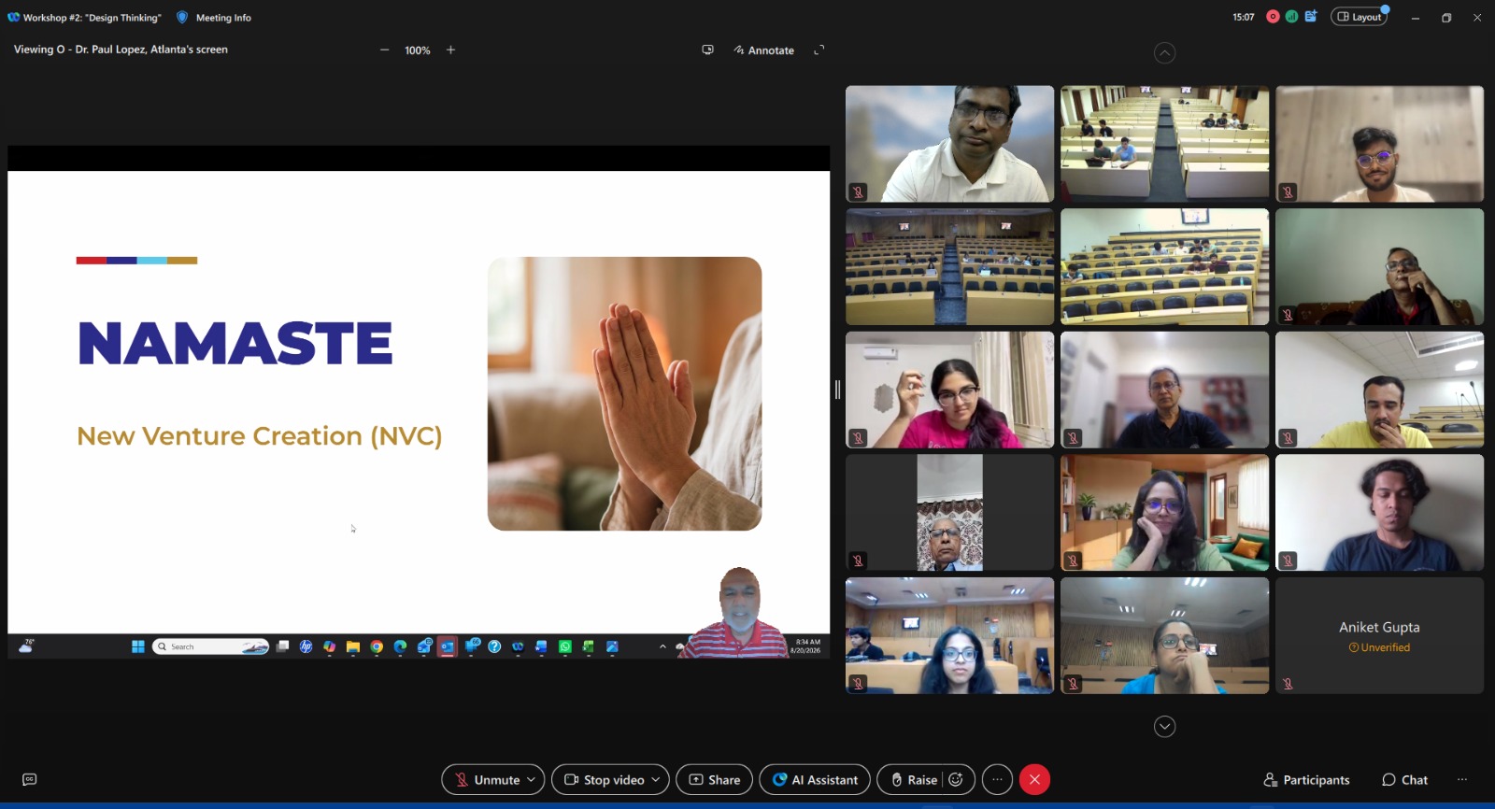Click File Explorer folder icon in shared taskbar
The image size is (1495, 809).
[x=352, y=646]
